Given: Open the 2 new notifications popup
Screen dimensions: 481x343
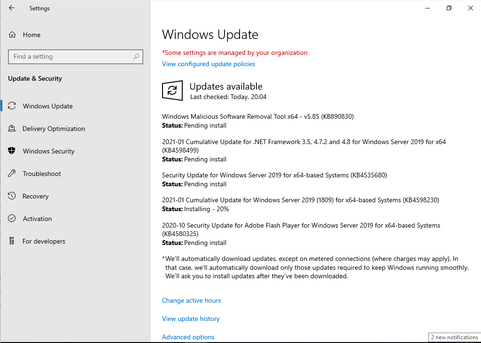Looking at the screenshot, I should pos(454,337).
